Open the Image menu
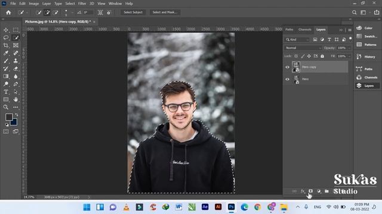382x214 pixels. (34, 4)
